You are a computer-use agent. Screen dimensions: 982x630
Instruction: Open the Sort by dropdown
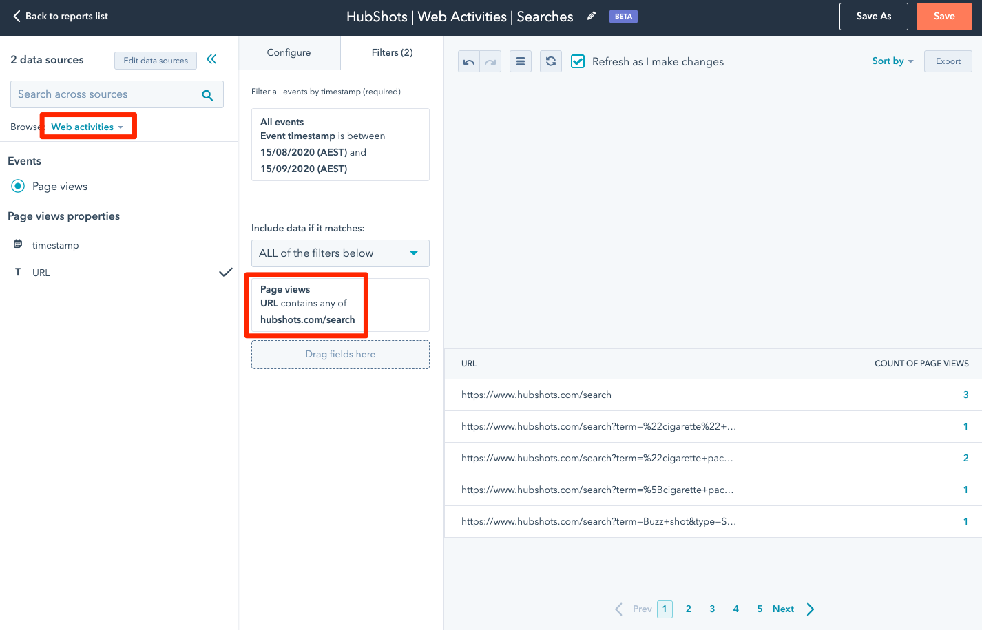(892, 61)
